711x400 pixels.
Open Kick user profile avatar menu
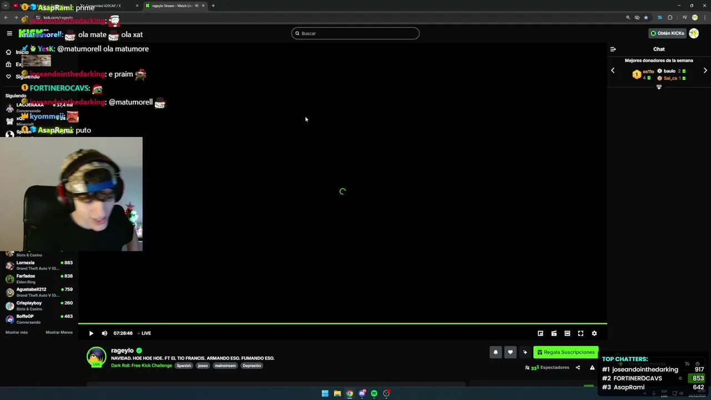(x=694, y=33)
